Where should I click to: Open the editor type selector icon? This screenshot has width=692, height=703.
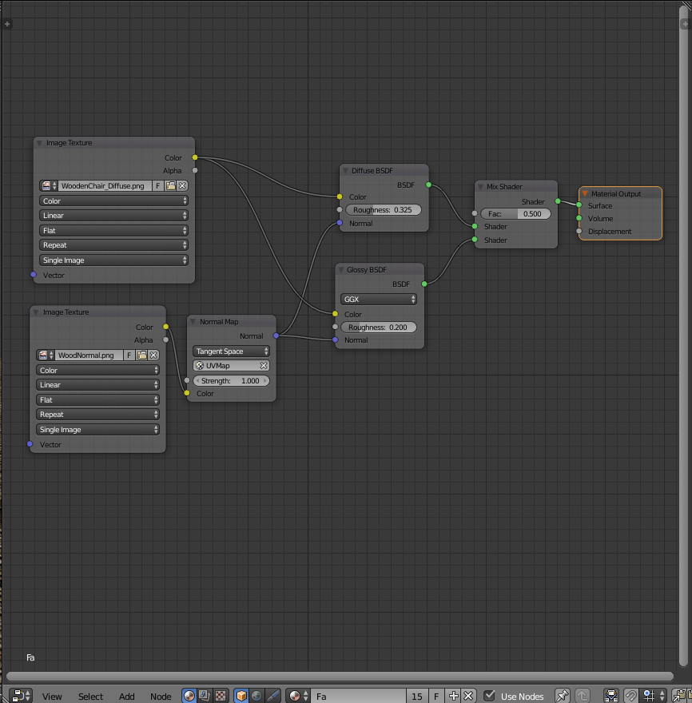[x=20, y=696]
